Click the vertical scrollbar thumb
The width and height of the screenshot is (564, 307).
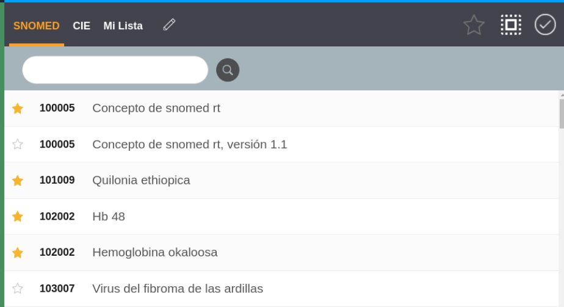click(561, 113)
